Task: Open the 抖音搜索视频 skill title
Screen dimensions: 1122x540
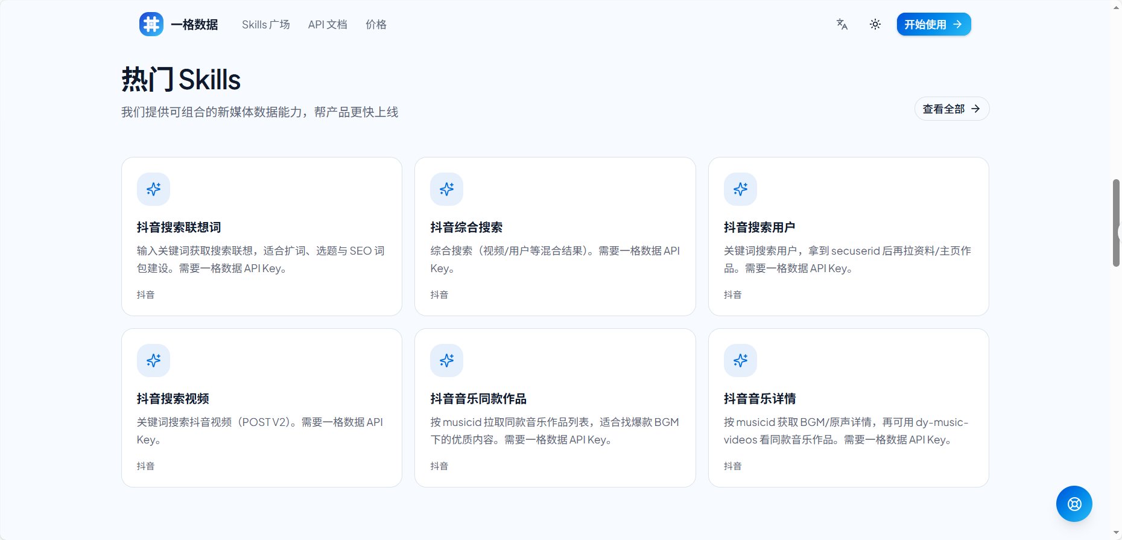Action: (x=173, y=399)
